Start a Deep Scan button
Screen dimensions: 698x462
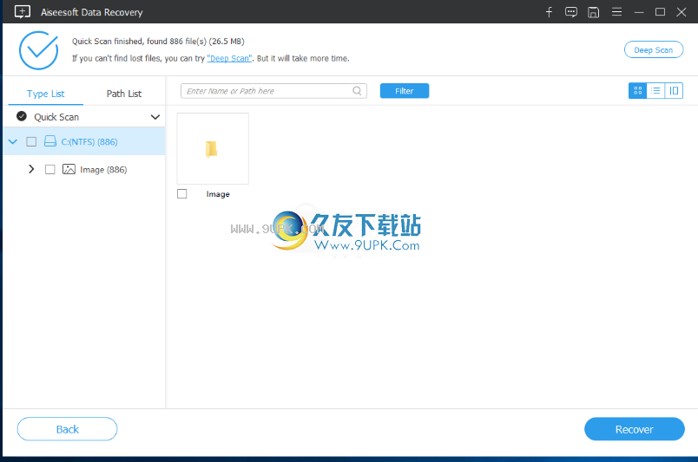pyautogui.click(x=654, y=49)
